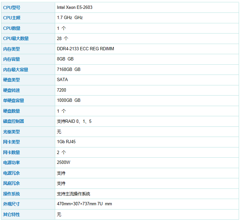Select the 1000GB GB value
Image resolution: width=241 pixels, height=222 pixels.
(69, 100)
